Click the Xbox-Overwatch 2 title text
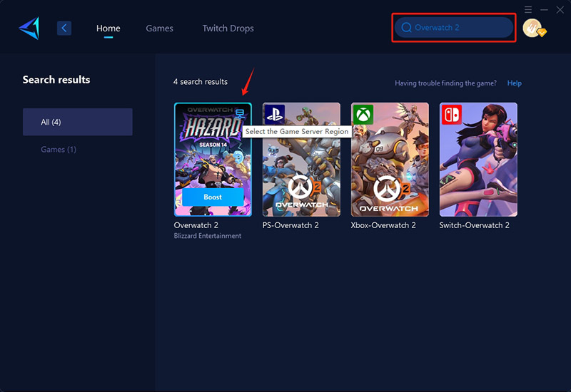Screen dimensions: 571x392 point(383,225)
